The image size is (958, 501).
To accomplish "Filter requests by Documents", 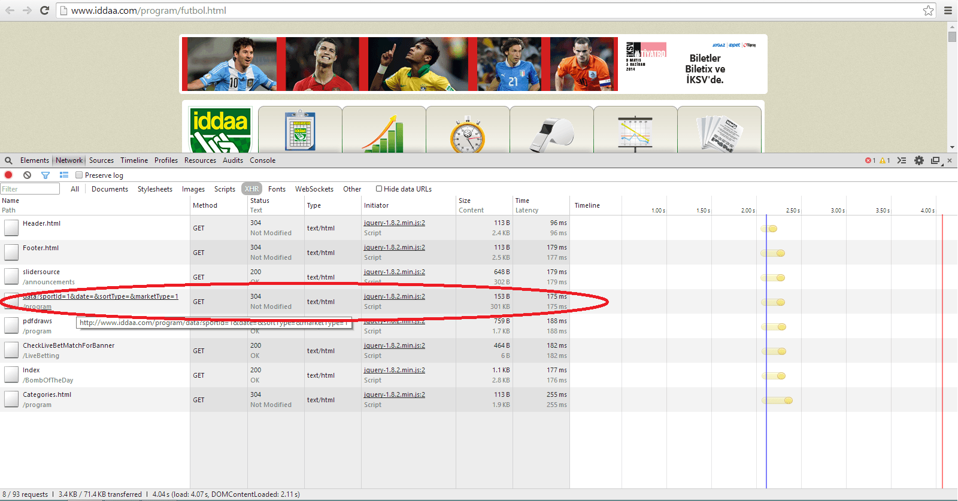I will (x=110, y=189).
